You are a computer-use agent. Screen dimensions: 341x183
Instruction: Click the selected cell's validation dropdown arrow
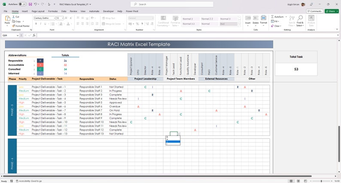(179, 134)
